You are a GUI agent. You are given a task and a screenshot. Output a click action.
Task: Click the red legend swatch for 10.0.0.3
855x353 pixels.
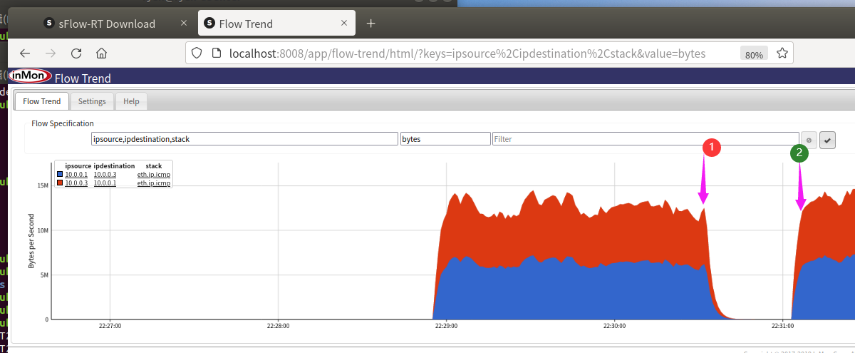pyautogui.click(x=60, y=183)
